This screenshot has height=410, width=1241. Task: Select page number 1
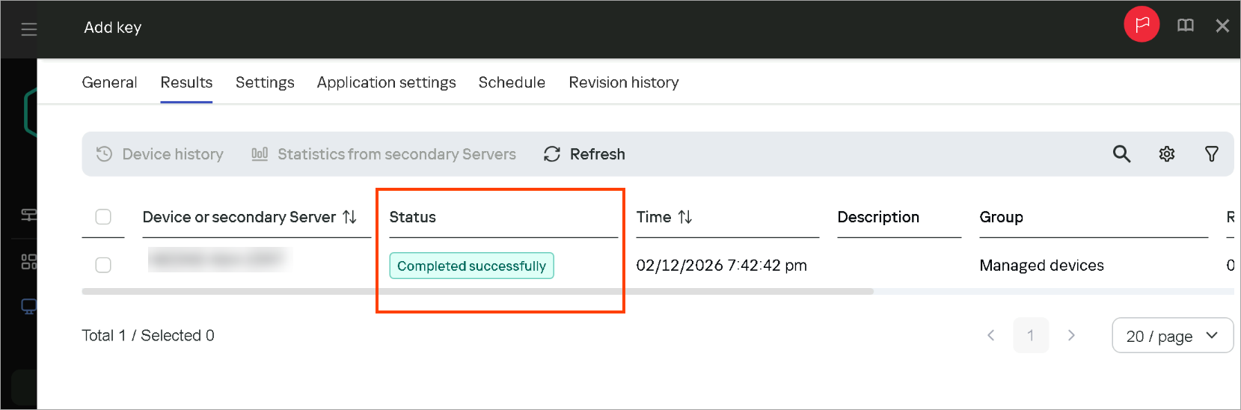[x=1031, y=335]
